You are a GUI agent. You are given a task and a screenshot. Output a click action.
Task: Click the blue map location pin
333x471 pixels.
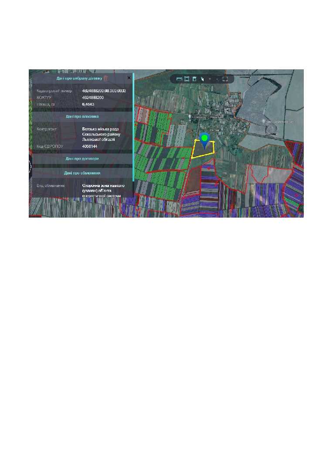[x=204, y=140]
